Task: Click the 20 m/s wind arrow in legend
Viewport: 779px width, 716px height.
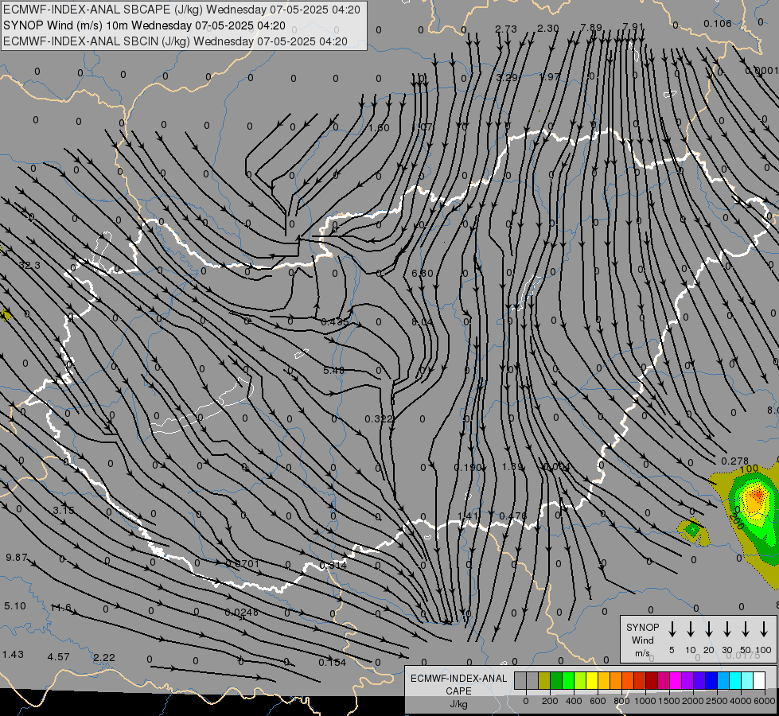Action: (x=708, y=629)
